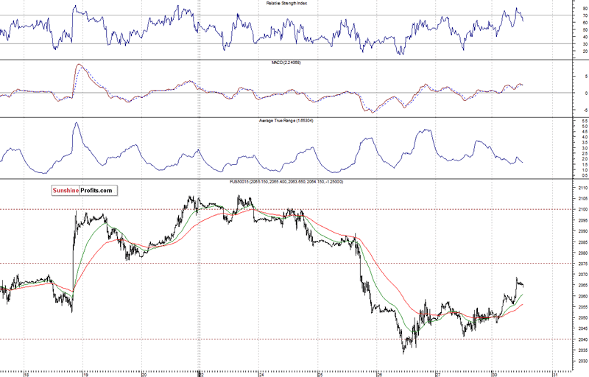The height and width of the screenshot is (377, 589).
Task: Select date label 24 on time axis
Action: [x=261, y=375]
